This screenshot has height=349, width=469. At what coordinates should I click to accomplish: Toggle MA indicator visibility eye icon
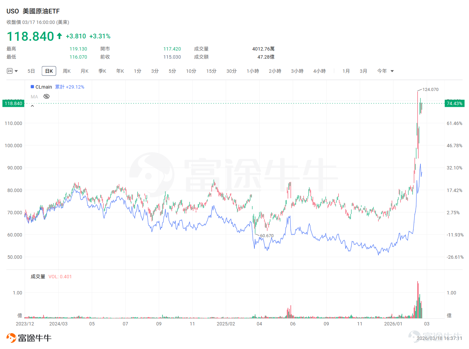[46, 96]
